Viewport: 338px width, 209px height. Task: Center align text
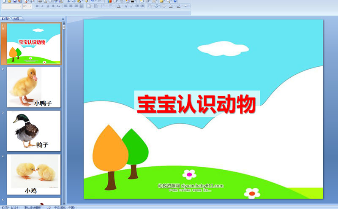coord(71,6)
